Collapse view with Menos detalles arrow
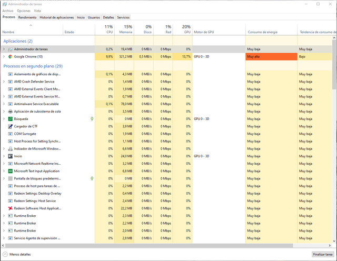This screenshot has height=261, width=337. (5, 254)
